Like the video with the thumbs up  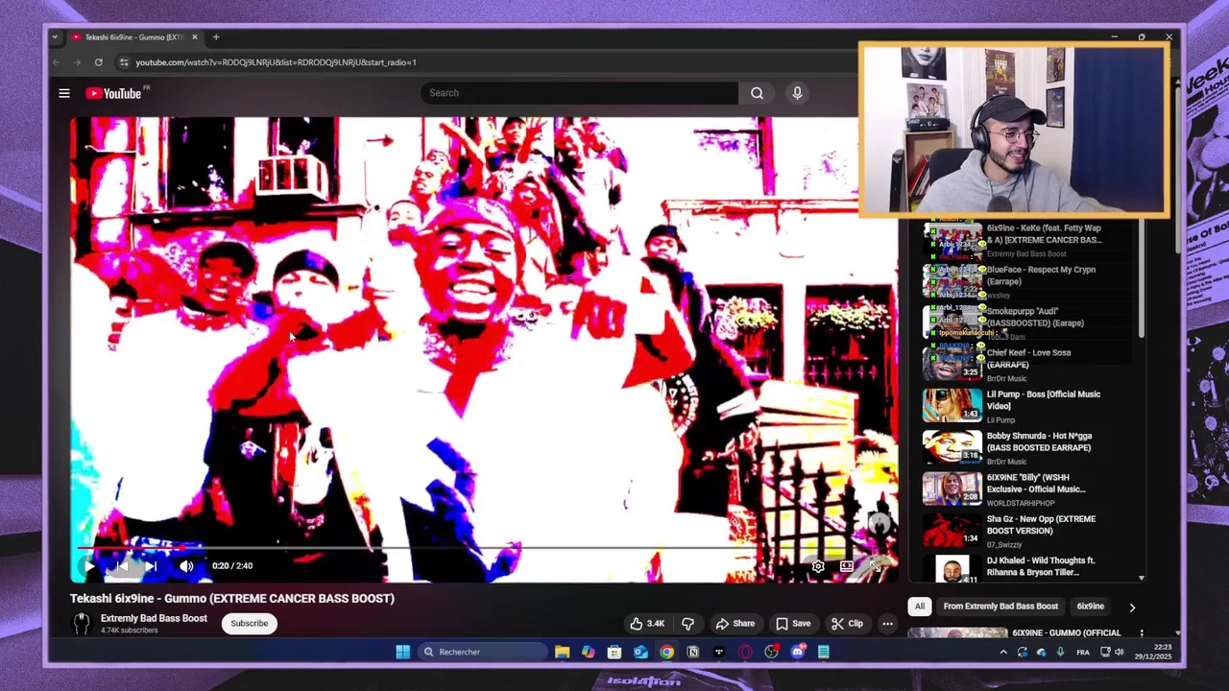coord(646,624)
